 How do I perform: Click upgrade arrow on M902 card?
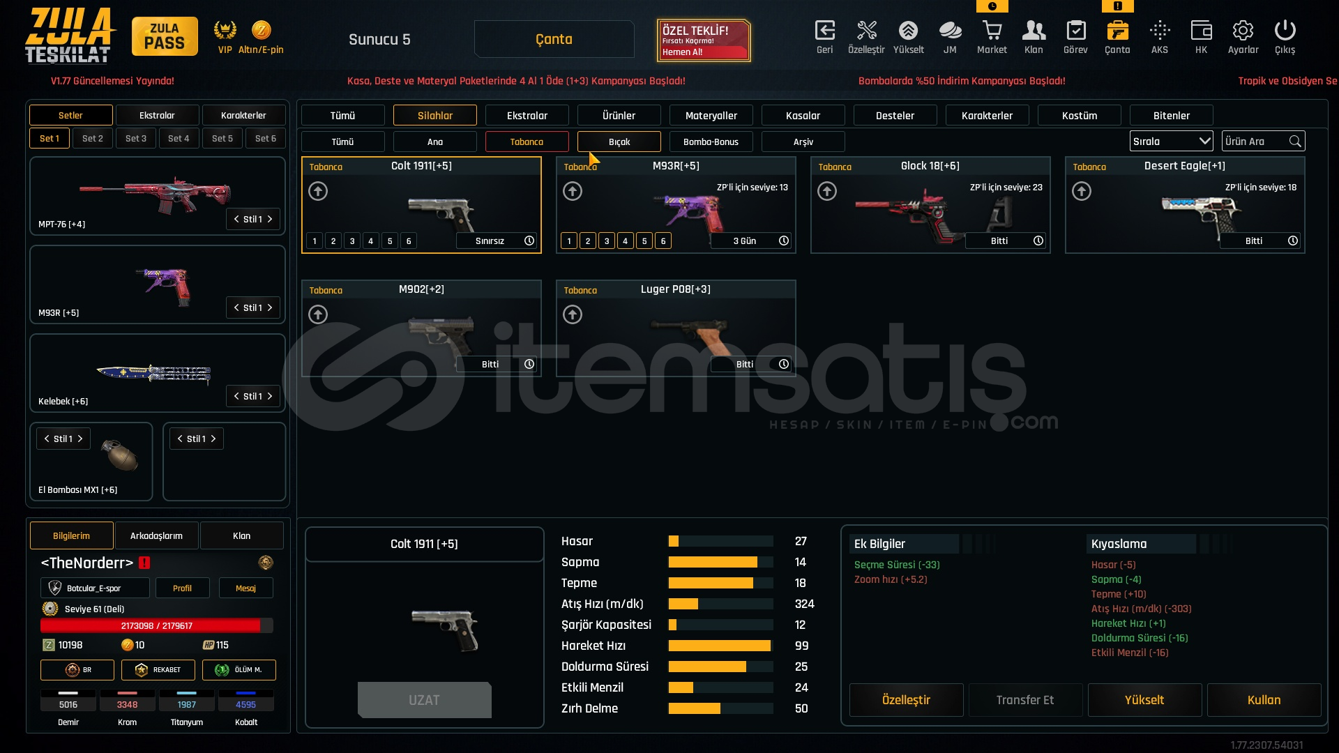tap(318, 314)
